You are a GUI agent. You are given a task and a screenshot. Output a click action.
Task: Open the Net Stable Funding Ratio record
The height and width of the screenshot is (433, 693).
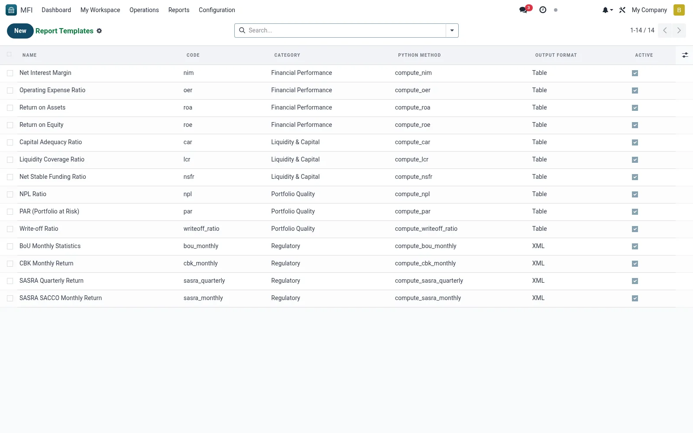(53, 177)
